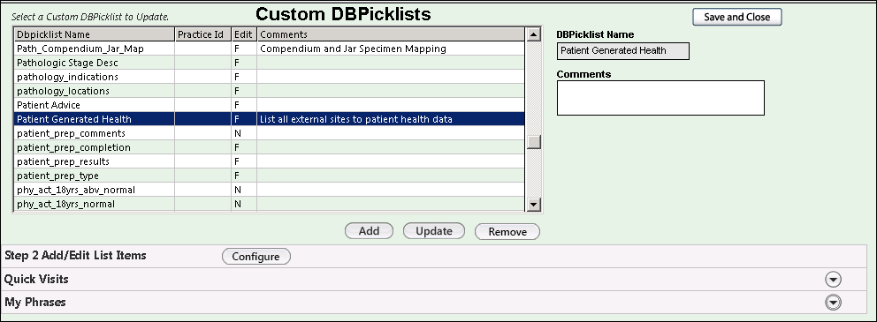Sort by Dbpicklist Name column header
Screen dimensions: 877x322
[94, 34]
